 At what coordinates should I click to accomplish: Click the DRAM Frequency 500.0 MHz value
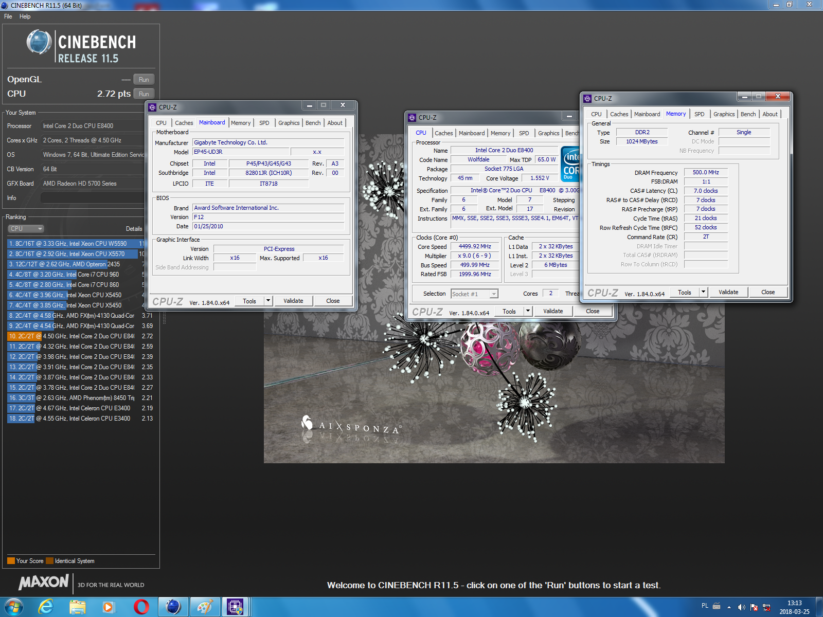pos(706,173)
